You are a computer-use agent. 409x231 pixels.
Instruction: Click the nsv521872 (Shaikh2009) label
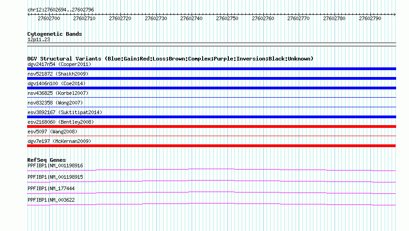tap(58, 74)
